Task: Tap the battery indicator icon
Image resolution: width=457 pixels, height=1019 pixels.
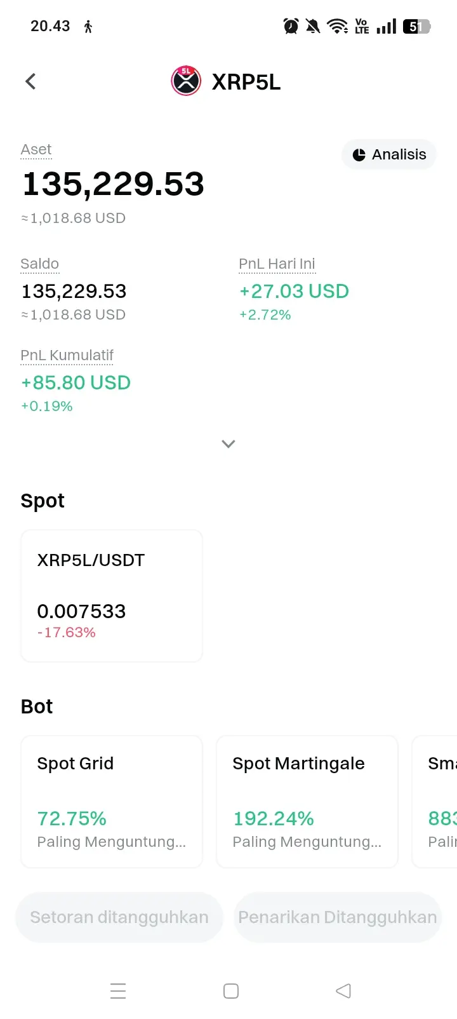Action: pos(417,26)
